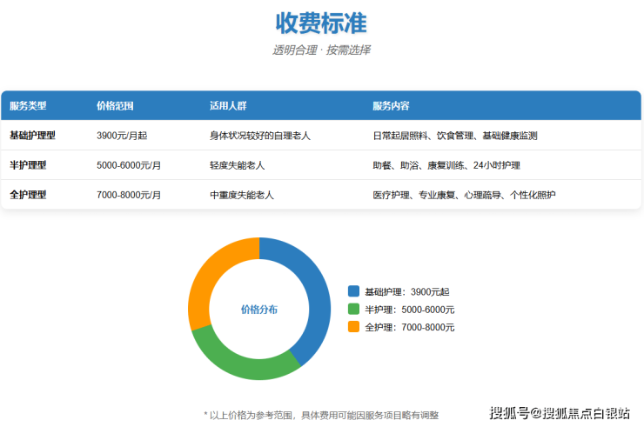This screenshot has height=427, width=644.
Task: Click the 价格分布 label in the chart center
Action: point(259,309)
